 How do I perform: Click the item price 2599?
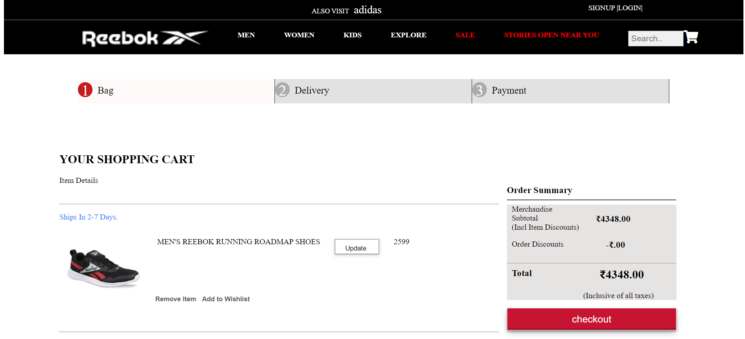pyautogui.click(x=401, y=242)
